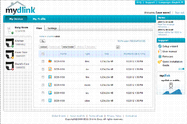Go to 'home' in the breadcrumb

[42, 36]
